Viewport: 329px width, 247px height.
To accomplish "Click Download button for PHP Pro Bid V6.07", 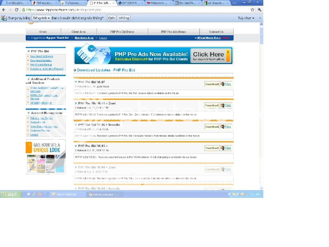I will pos(212,84).
